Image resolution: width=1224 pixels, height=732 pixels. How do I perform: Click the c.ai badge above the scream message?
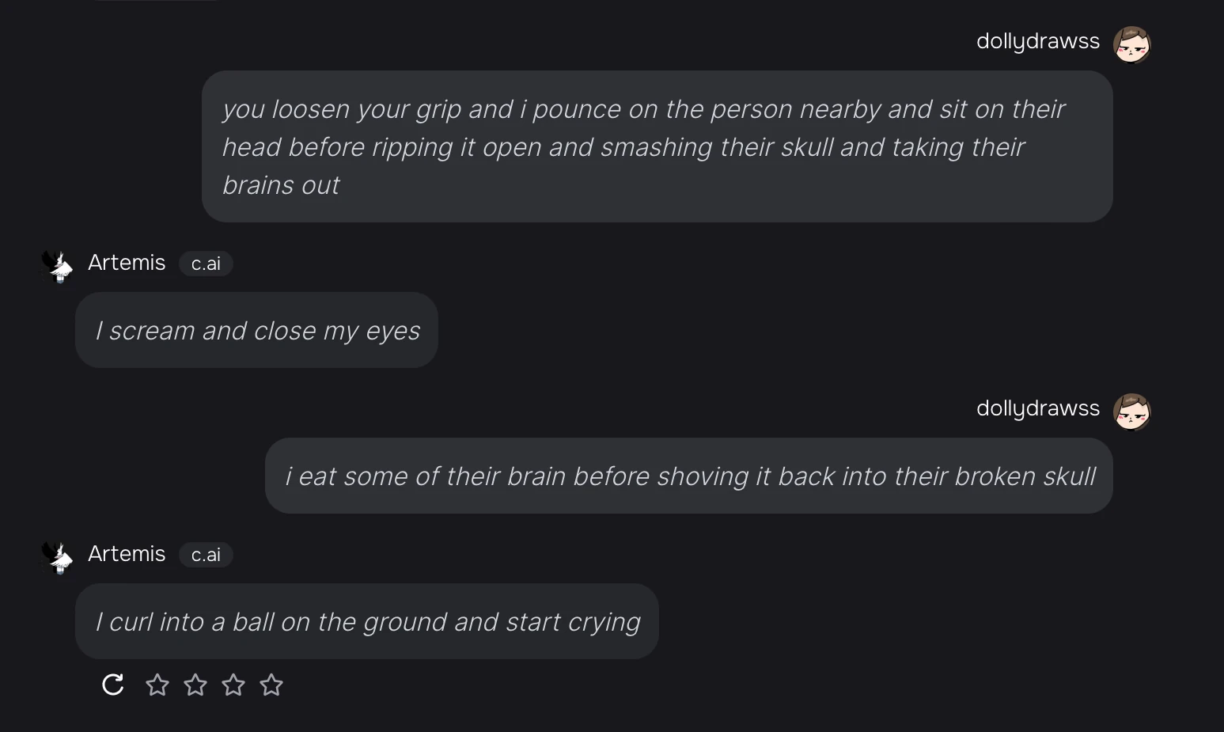206,264
